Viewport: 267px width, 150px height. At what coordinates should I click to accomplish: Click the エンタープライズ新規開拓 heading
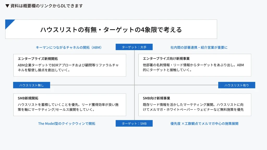pos(38,59)
